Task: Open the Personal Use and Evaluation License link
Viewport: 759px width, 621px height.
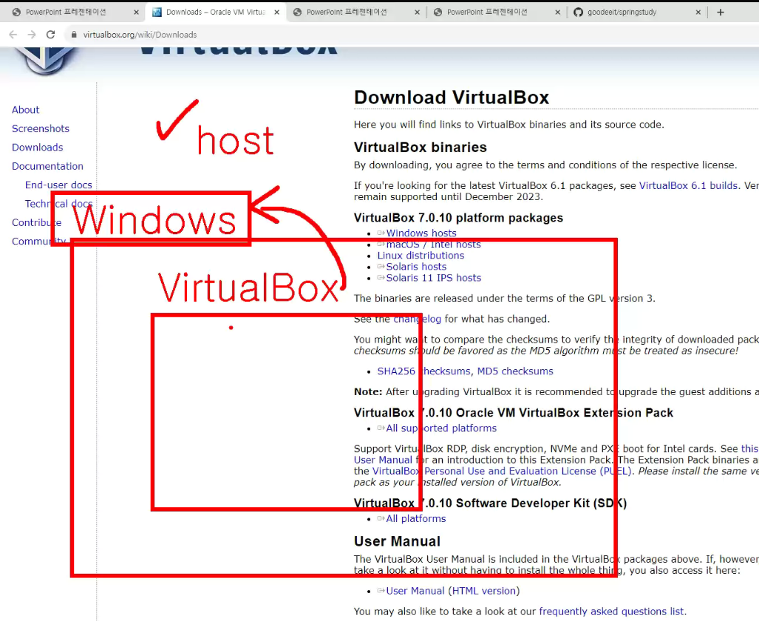Action: tap(502, 471)
